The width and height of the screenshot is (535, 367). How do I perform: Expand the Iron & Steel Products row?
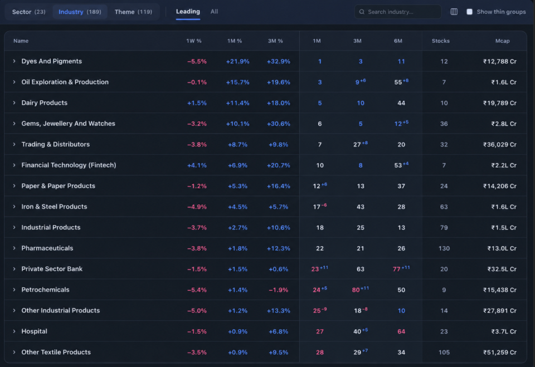(14, 207)
